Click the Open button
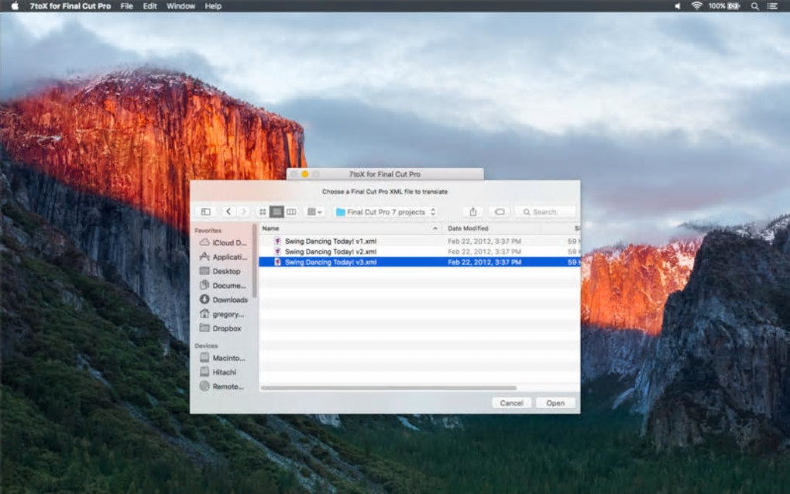 555,403
